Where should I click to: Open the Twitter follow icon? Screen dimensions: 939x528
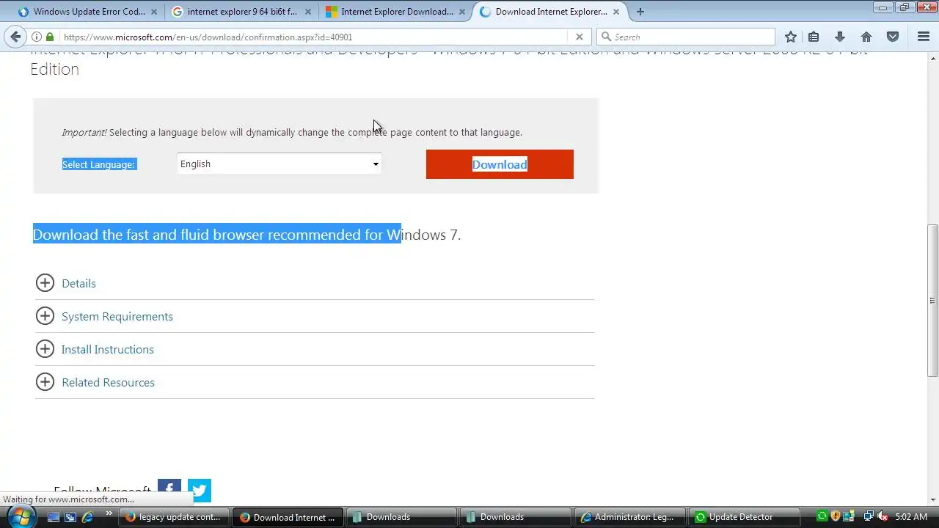click(200, 490)
